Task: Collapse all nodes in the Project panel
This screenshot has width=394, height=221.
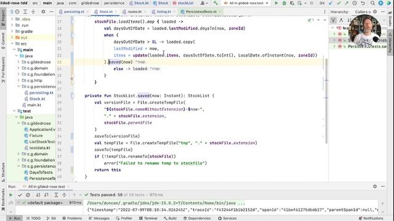Action: (33, 12)
